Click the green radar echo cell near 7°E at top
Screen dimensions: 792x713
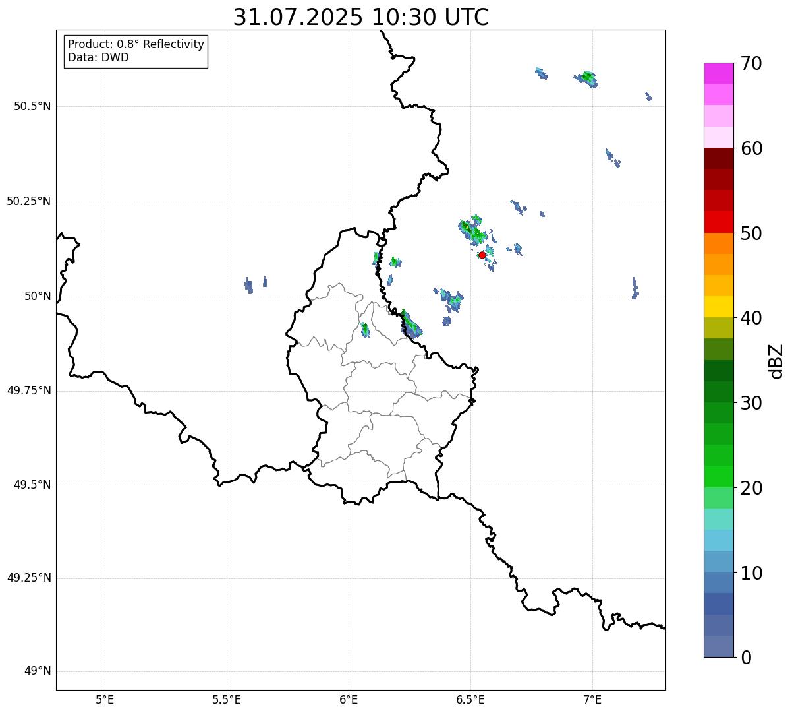click(x=586, y=79)
